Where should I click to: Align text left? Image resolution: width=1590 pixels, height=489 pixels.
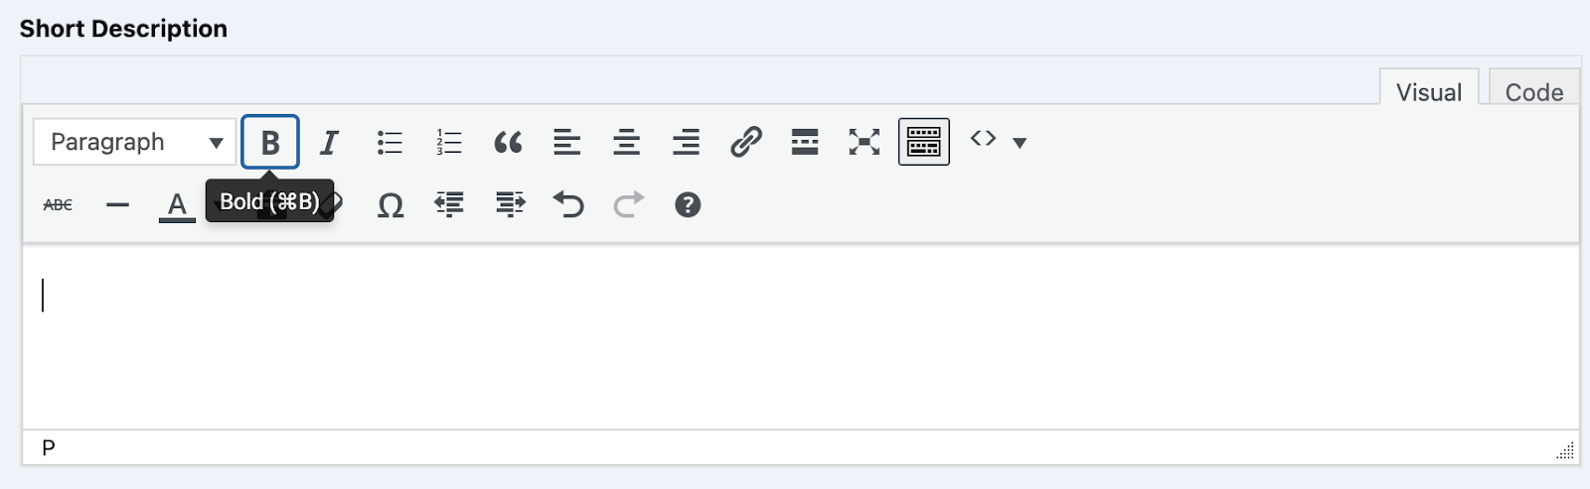point(566,142)
